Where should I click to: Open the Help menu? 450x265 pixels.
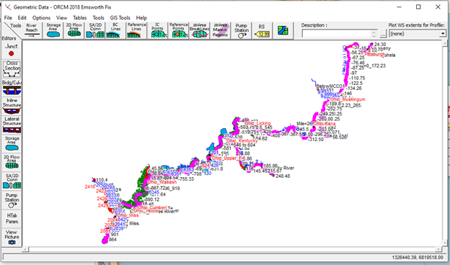click(x=141, y=18)
